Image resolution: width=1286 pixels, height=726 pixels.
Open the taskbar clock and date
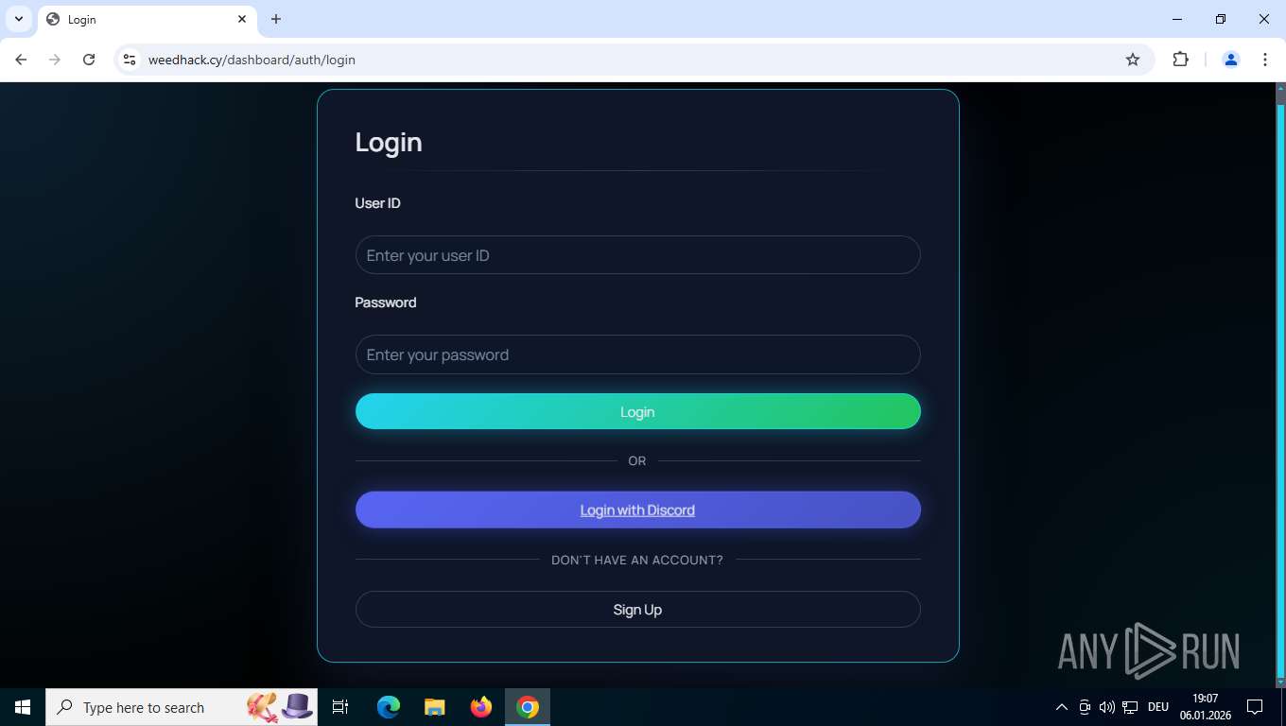1206,707
